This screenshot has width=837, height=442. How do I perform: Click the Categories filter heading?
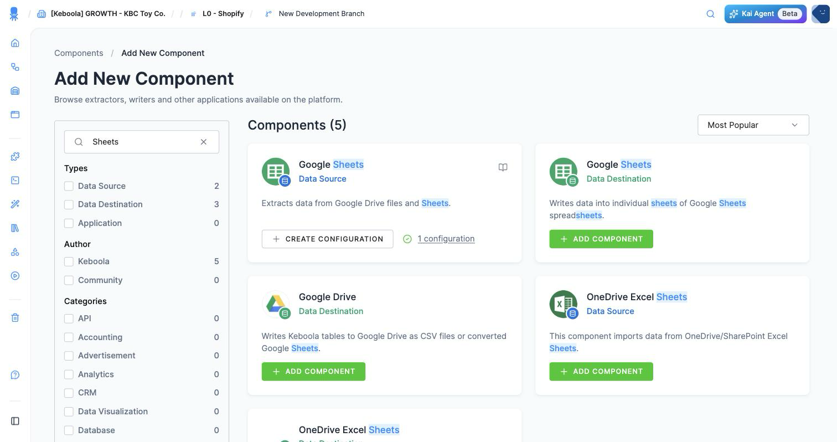pos(85,301)
